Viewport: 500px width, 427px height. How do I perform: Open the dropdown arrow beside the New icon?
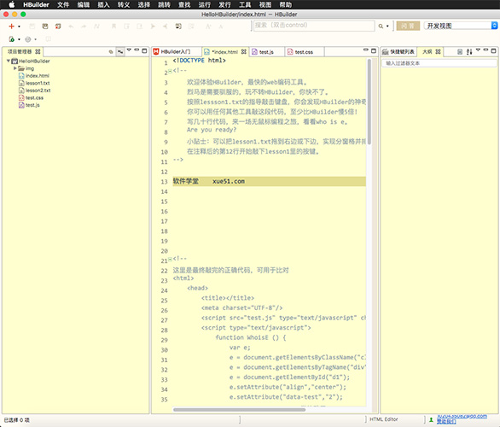(x=19, y=26)
